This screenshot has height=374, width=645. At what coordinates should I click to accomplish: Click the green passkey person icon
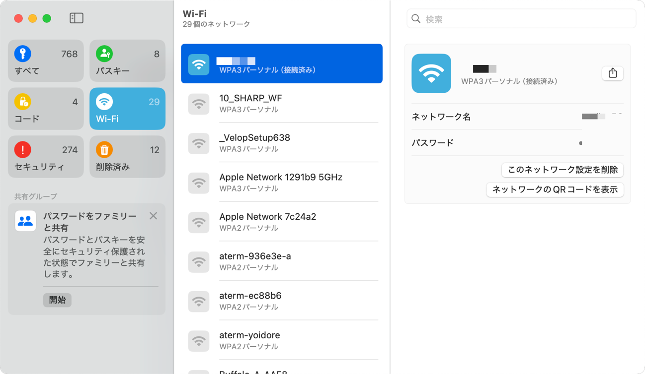[x=104, y=54]
